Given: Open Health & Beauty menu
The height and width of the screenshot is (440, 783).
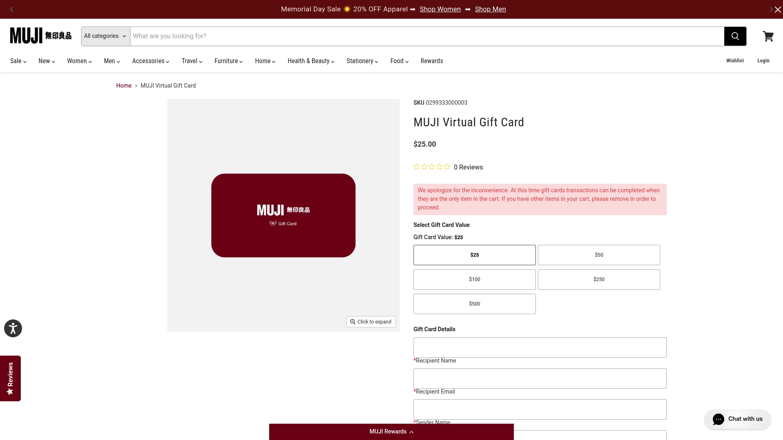Looking at the screenshot, I should tap(311, 61).
